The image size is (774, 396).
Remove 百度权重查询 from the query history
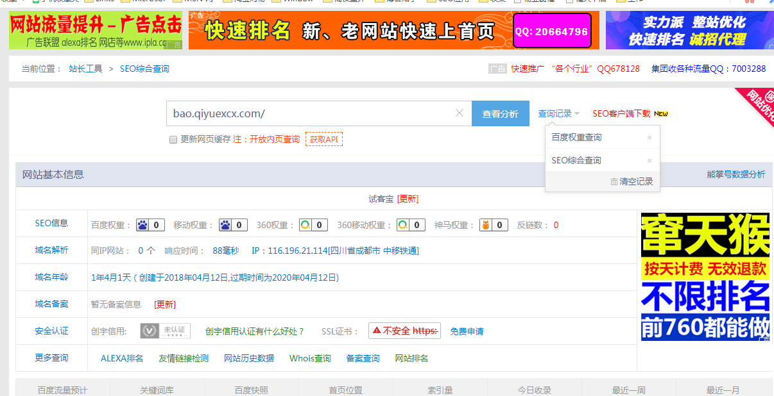649,138
